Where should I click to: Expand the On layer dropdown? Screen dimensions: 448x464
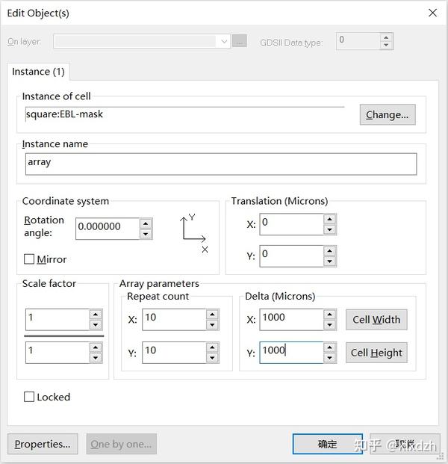[x=224, y=42]
